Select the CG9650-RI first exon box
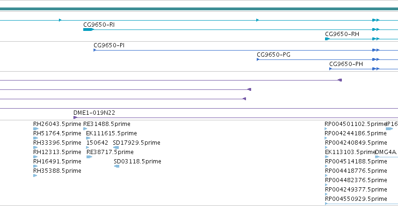The image size is (398, 206). coord(88,29)
